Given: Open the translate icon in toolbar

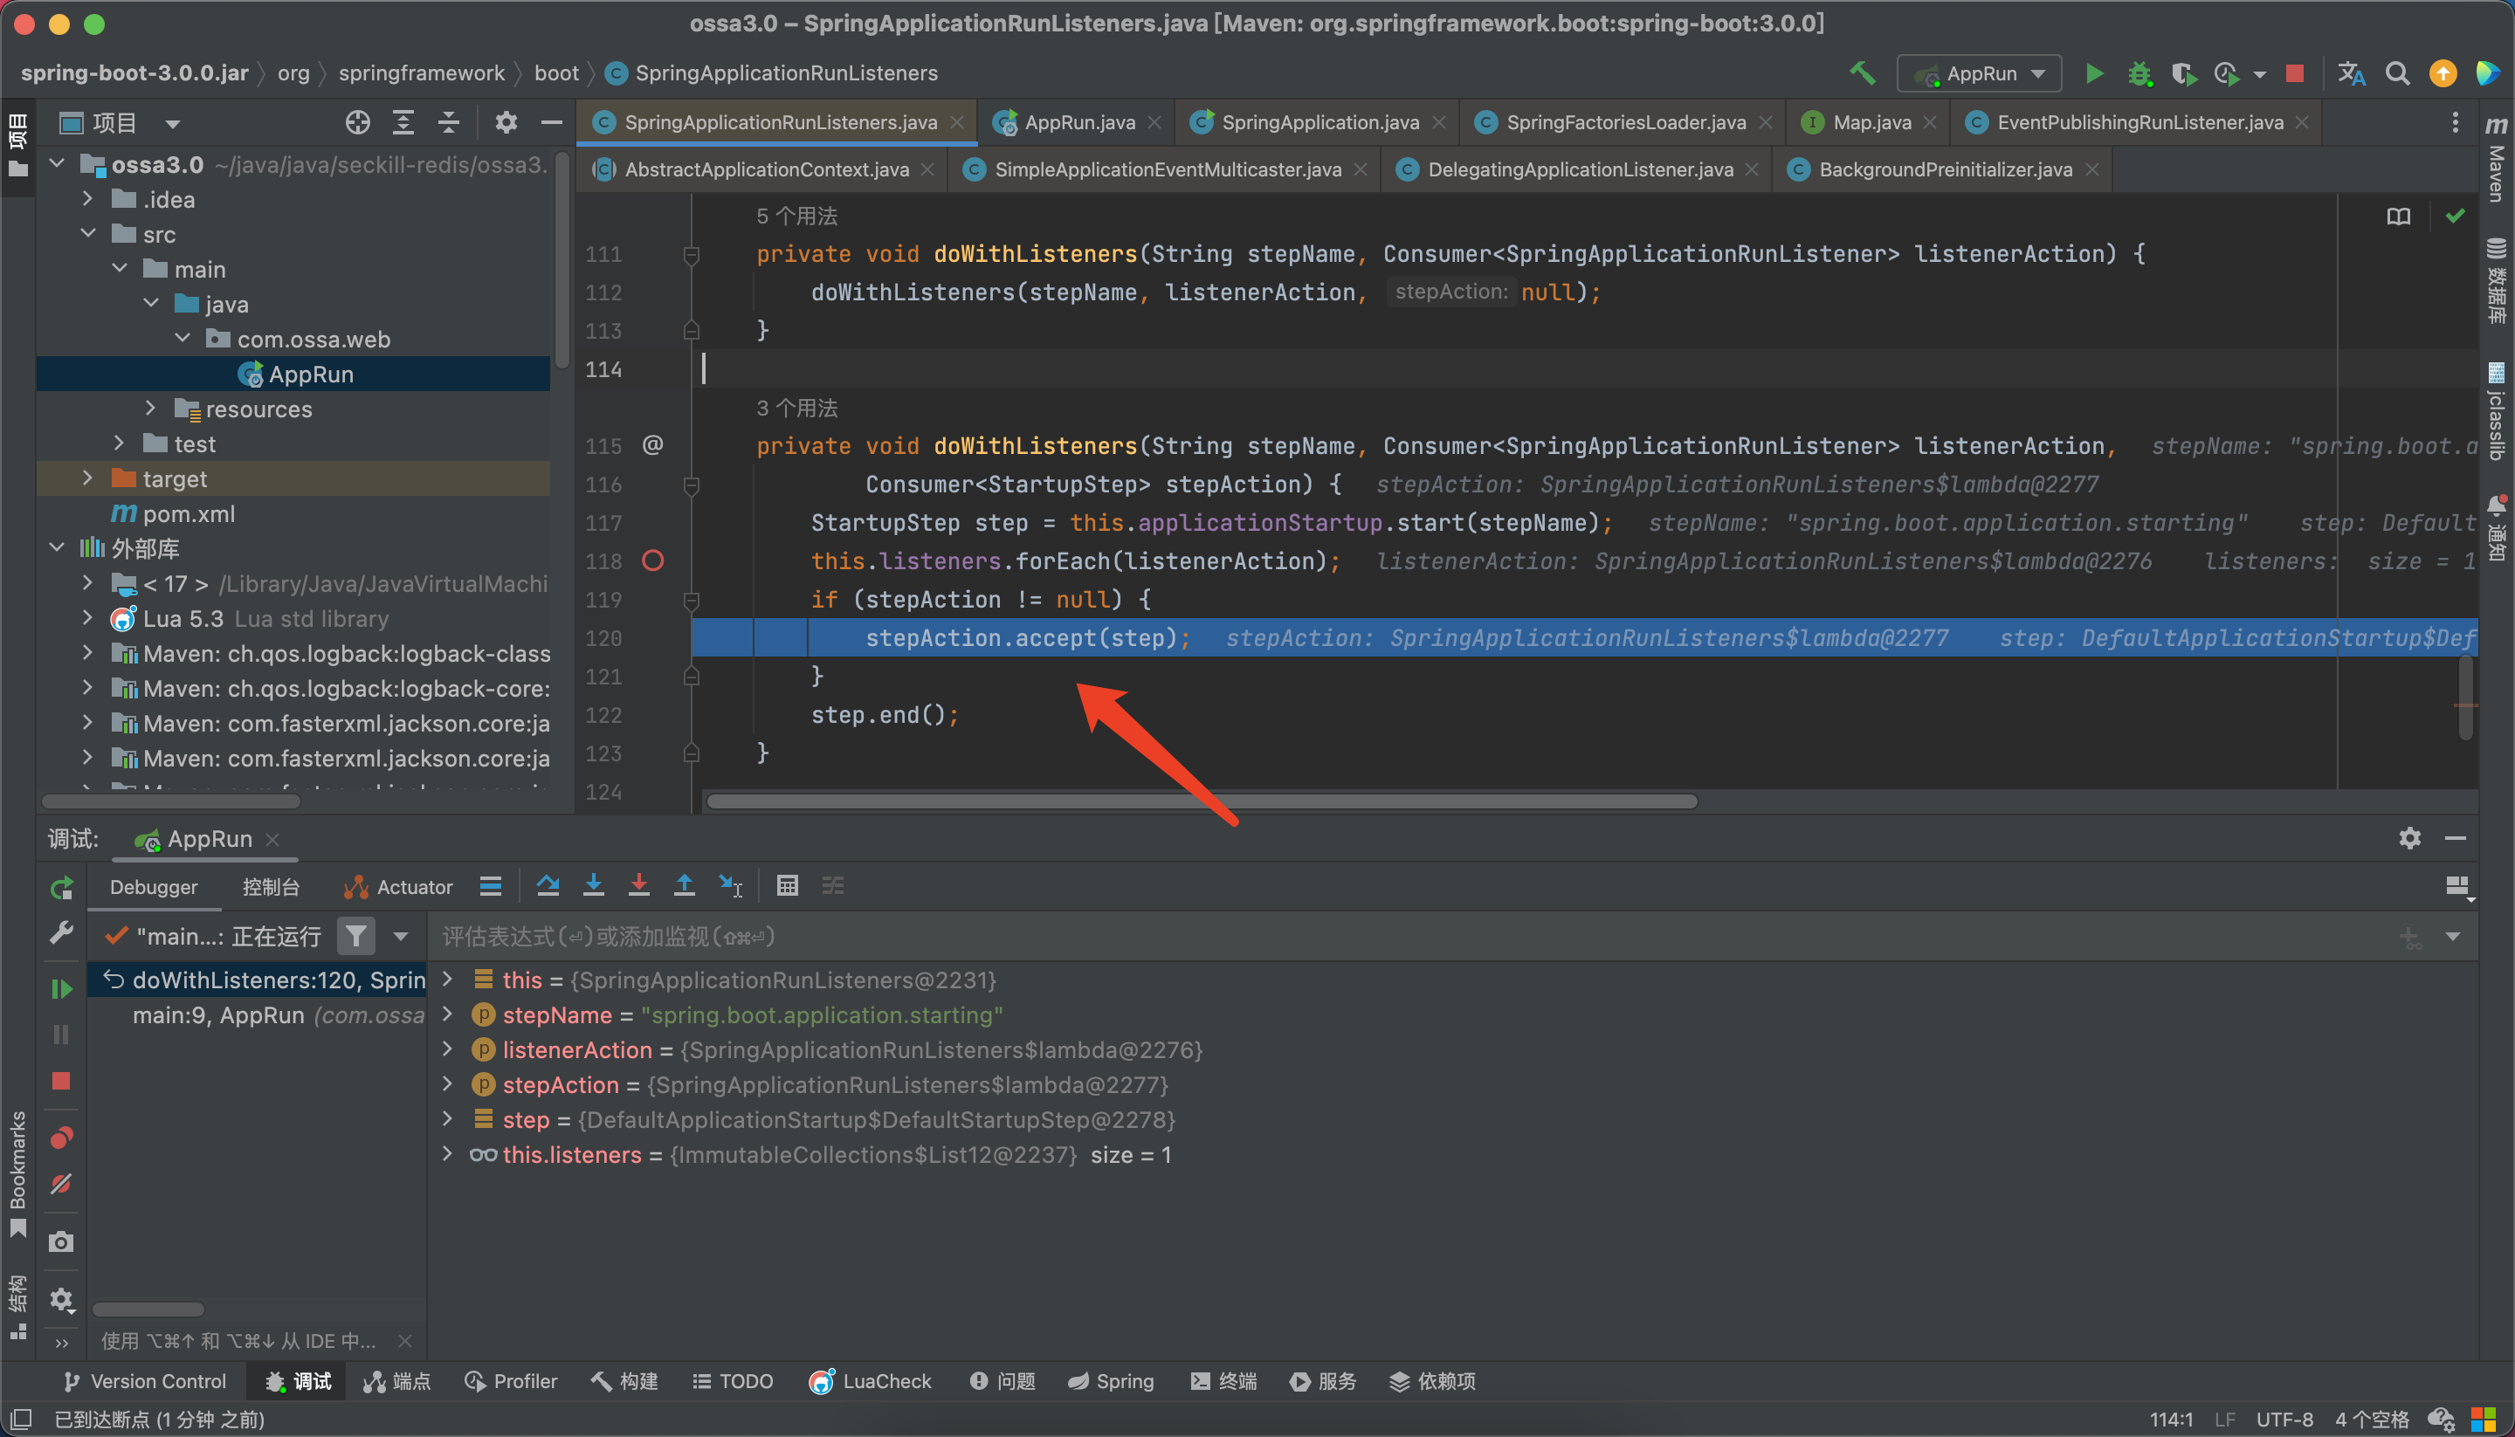Looking at the screenshot, I should [x=2351, y=73].
